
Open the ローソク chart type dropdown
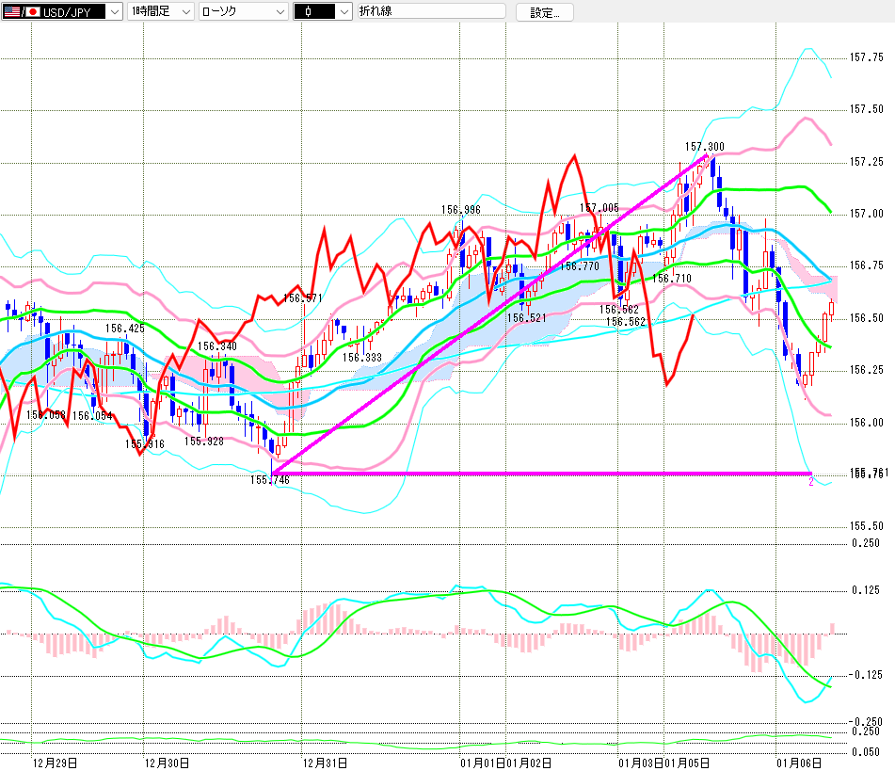(x=279, y=12)
